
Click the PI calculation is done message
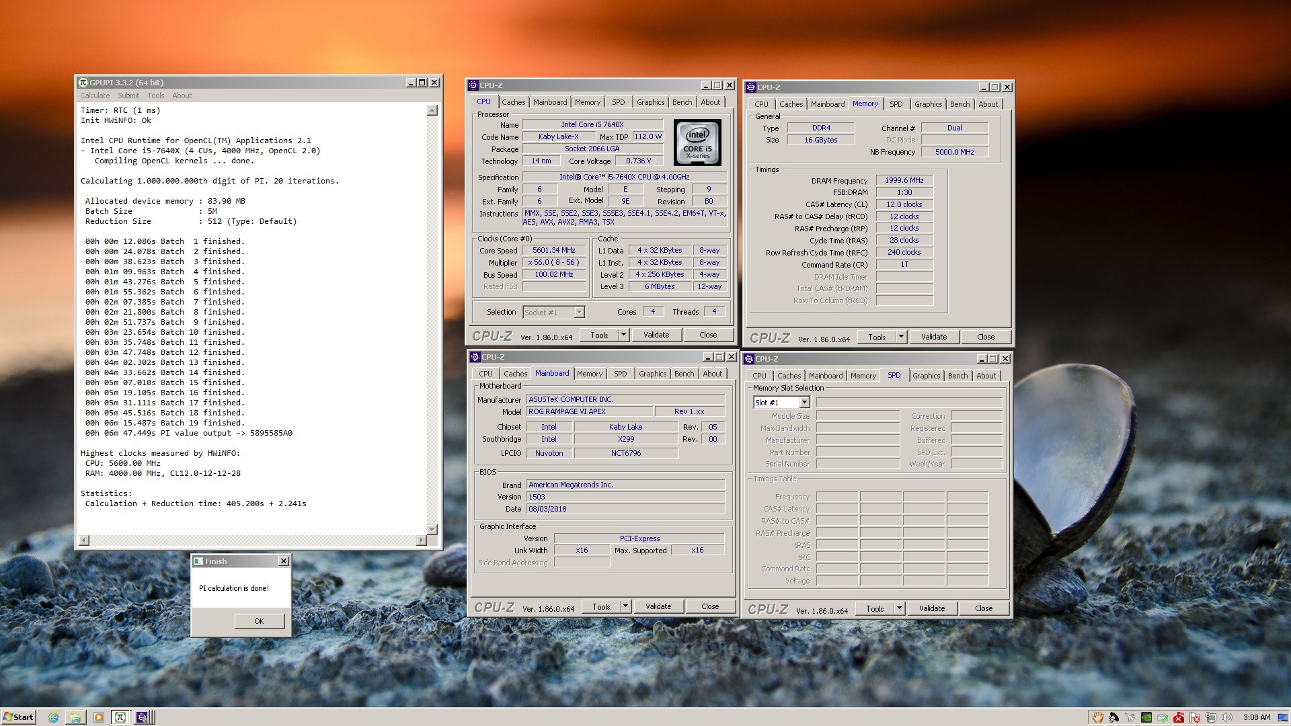(x=234, y=588)
